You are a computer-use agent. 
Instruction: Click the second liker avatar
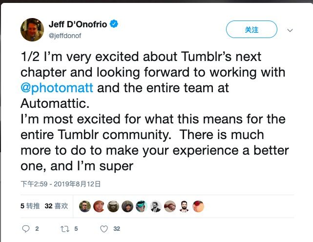[99, 206]
